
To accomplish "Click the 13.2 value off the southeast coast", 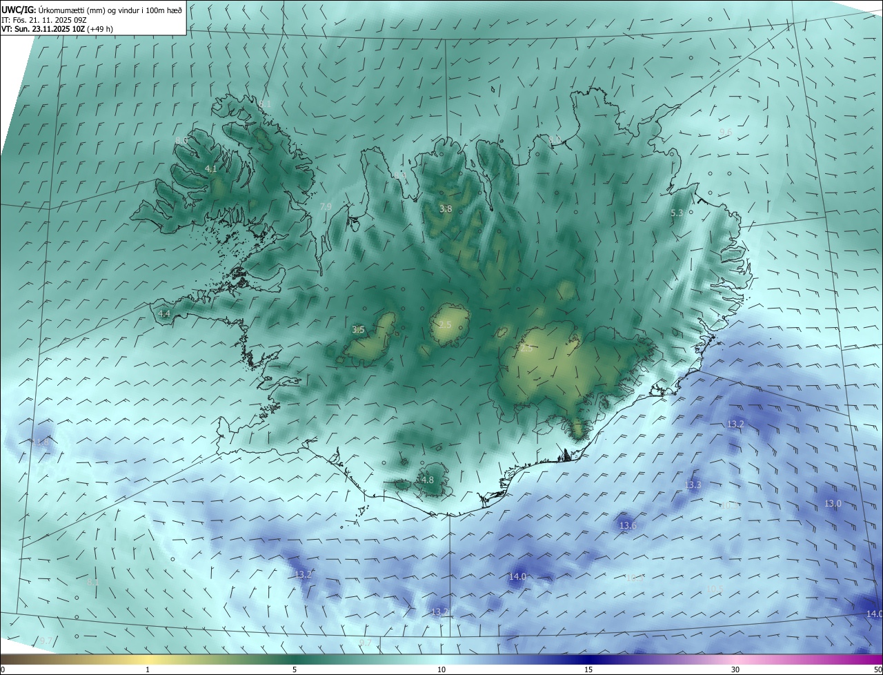I will [x=735, y=424].
